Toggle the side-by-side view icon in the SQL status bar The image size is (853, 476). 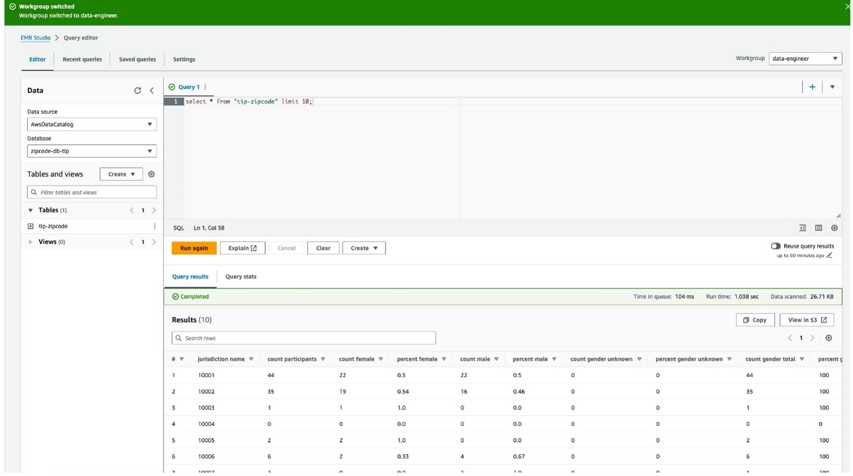(819, 228)
